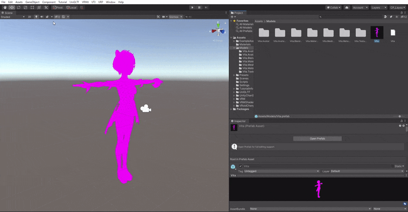The image size is (408, 212).
Task: Open the Tag Untagged dropdown
Action: click(x=281, y=171)
